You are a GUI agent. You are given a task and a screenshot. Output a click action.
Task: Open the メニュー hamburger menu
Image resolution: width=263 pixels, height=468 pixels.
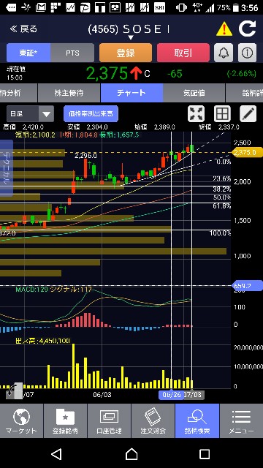241,421
